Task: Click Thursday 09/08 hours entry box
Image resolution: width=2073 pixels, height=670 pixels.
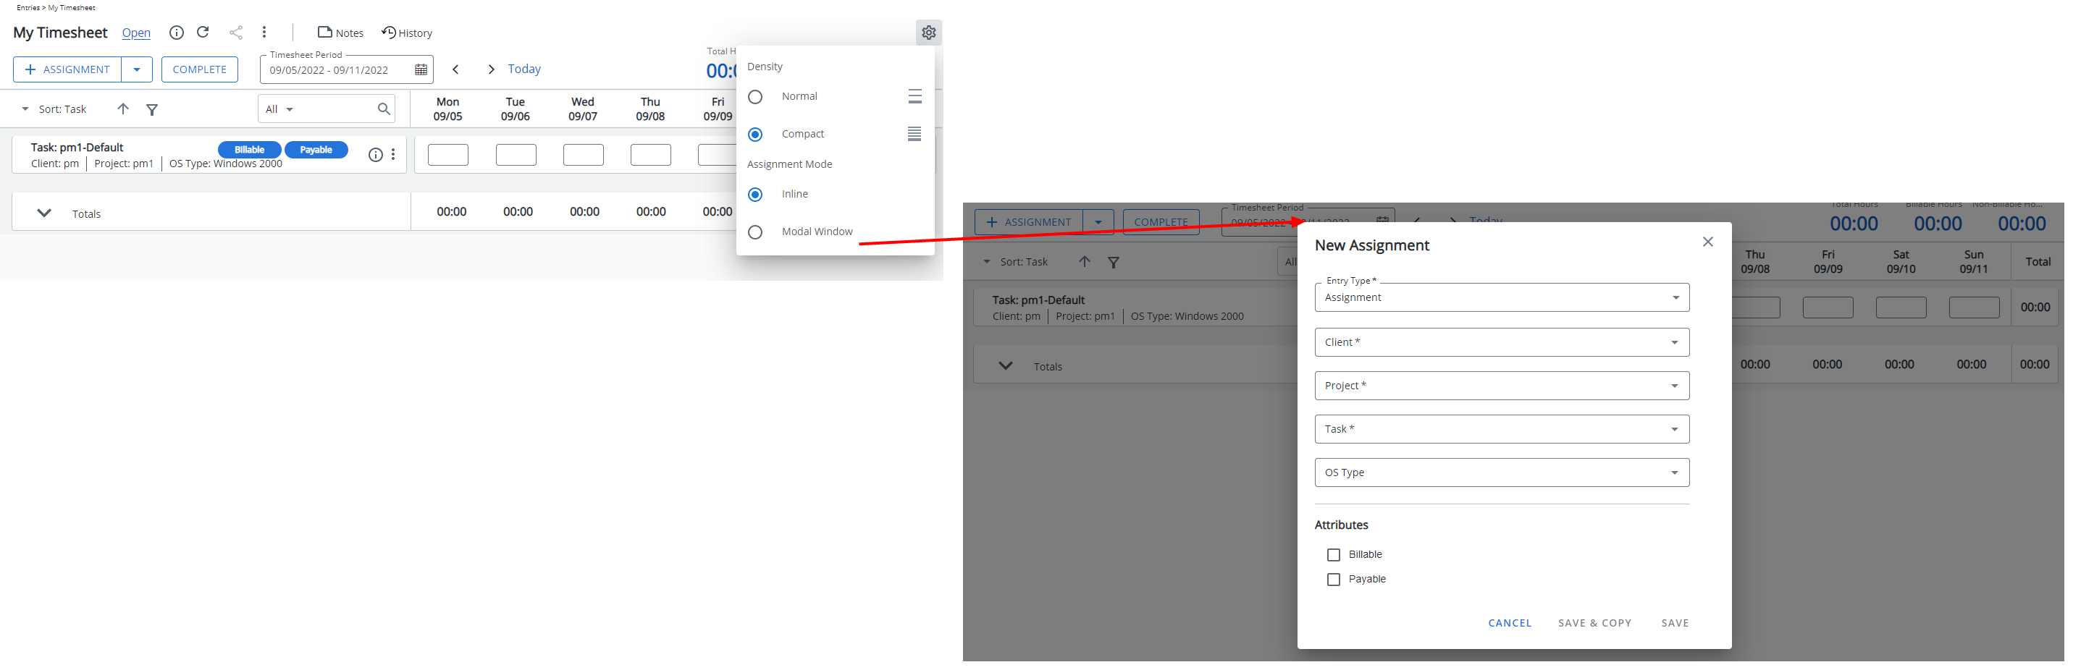Action: (650, 156)
